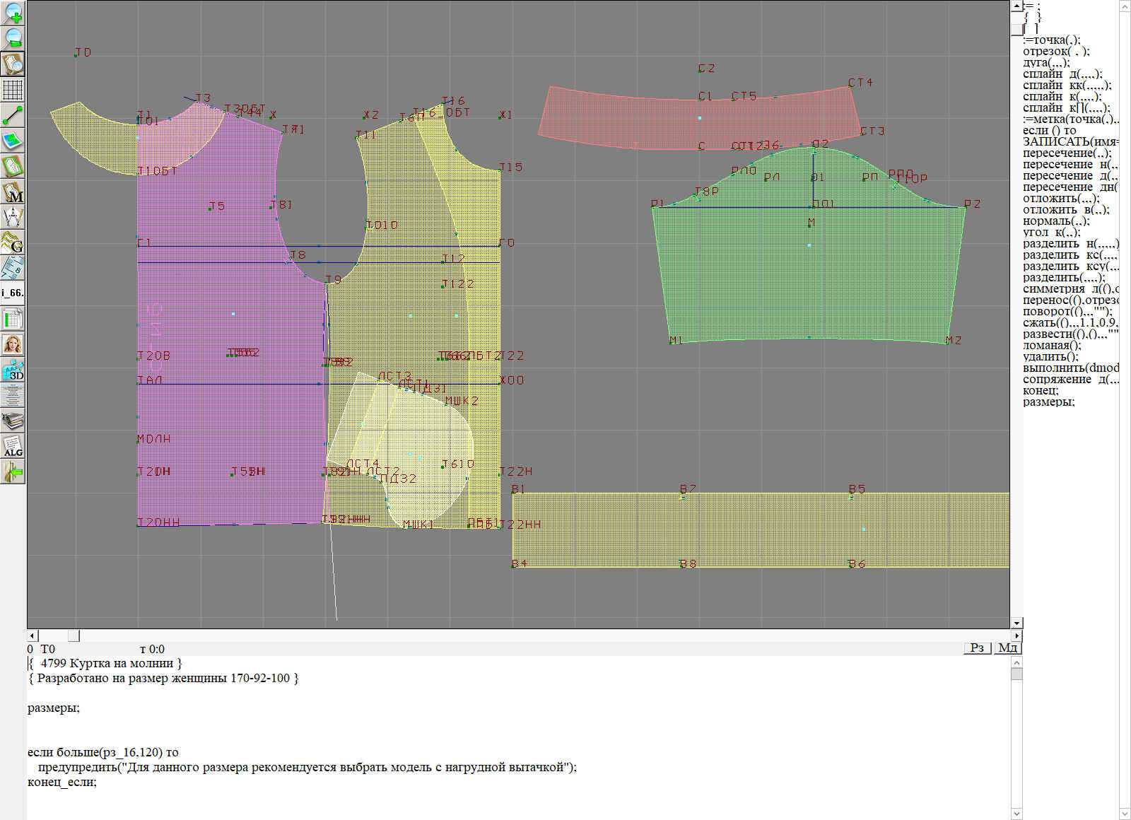This screenshot has height=820, width=1131.
Task: Open the stacked books library icon
Action: click(x=13, y=421)
